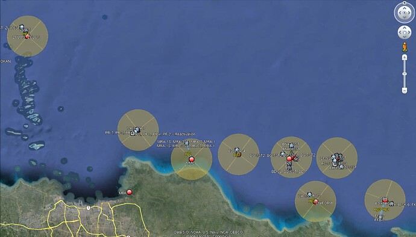Click the North indicator on the compass ring
The width and height of the screenshot is (416, 237).
click(x=405, y=2)
